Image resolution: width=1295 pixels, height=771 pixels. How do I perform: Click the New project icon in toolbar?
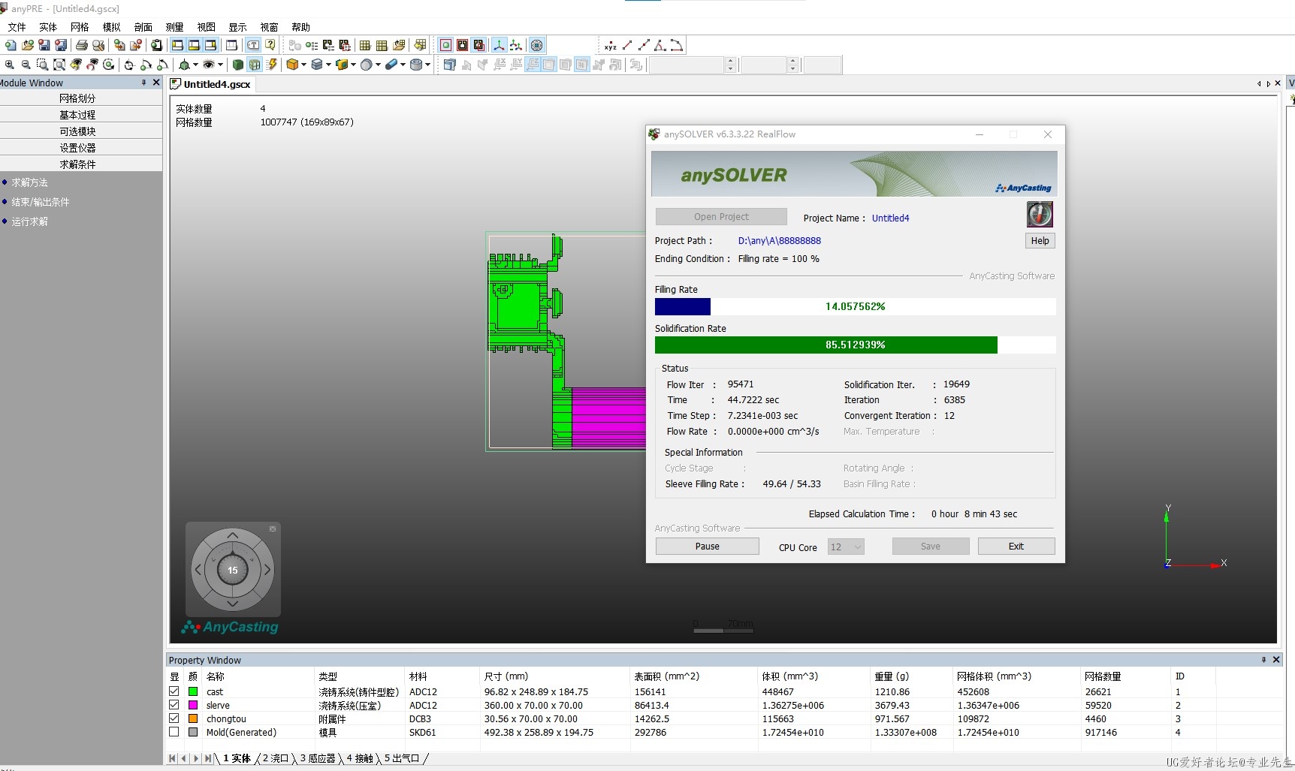tap(11, 45)
